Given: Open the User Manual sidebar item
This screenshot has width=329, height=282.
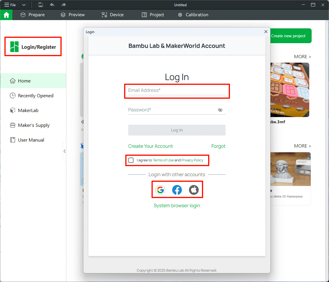Looking at the screenshot, I should click(31, 140).
